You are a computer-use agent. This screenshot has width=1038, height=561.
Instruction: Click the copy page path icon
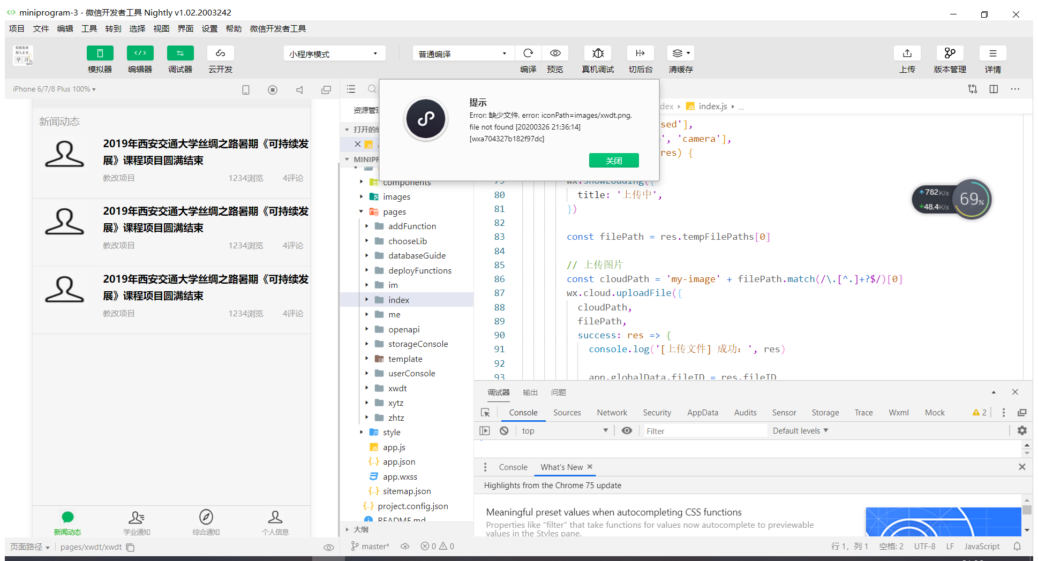(130, 547)
